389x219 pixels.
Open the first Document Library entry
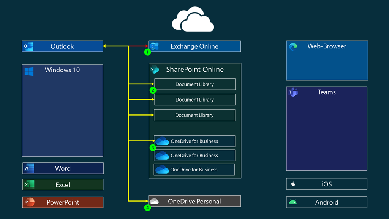194,84
